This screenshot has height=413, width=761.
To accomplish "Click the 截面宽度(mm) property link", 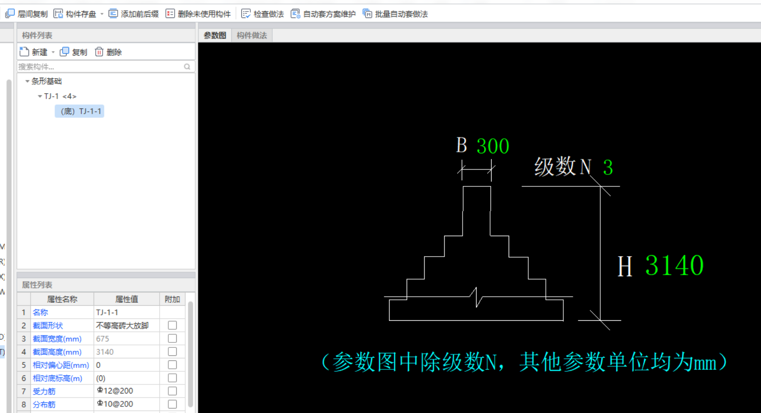I will [57, 339].
